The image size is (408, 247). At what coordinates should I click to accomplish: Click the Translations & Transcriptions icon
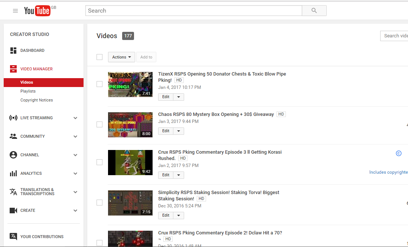pos(13,192)
